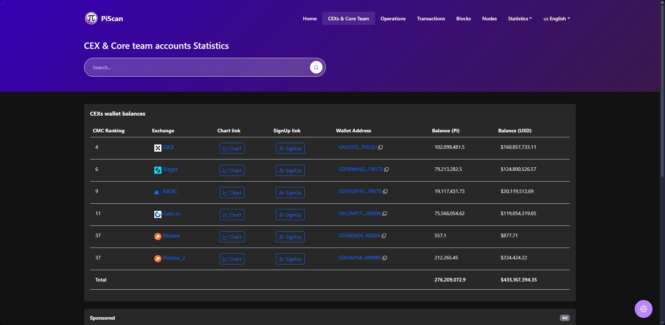Go to the Home page
Screen dimensions: 665x325
[310, 19]
